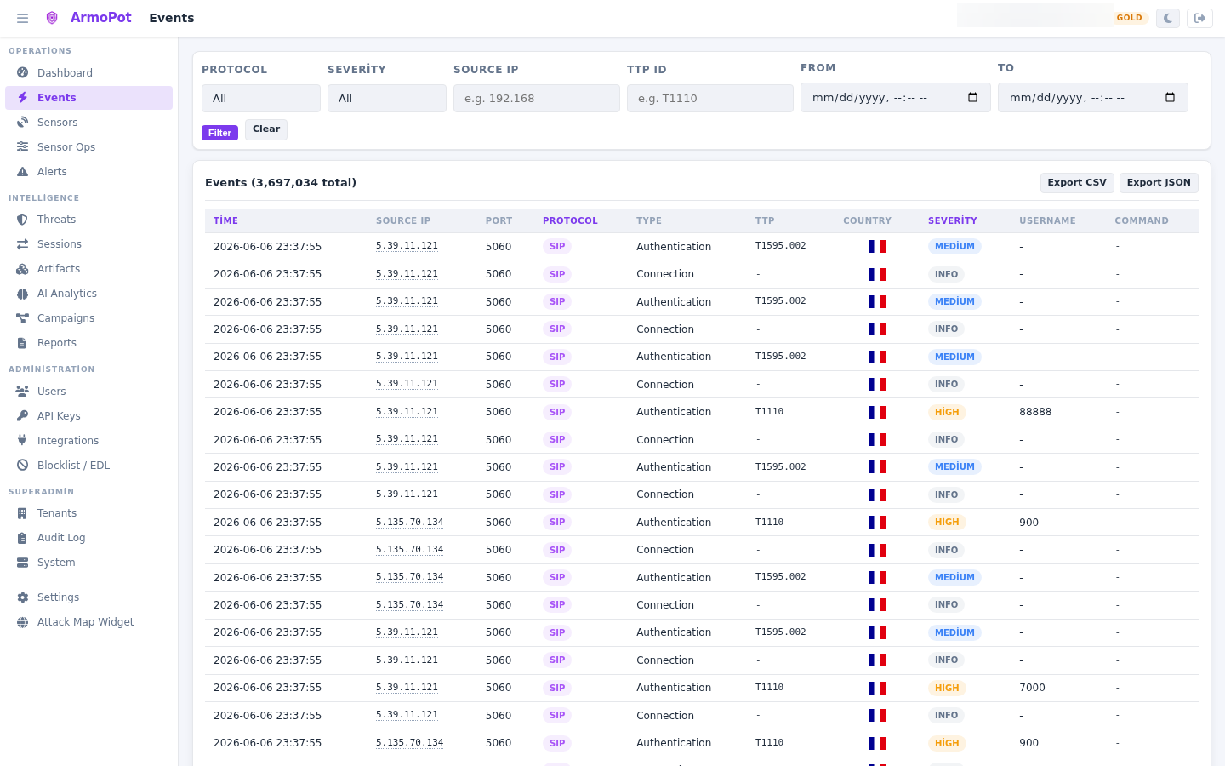Image resolution: width=1225 pixels, height=766 pixels.
Task: Click the ArmoPot brand name
Action: 100,18
